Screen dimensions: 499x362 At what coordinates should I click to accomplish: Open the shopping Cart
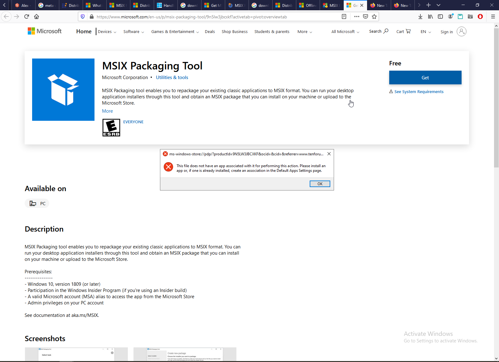pos(404,31)
